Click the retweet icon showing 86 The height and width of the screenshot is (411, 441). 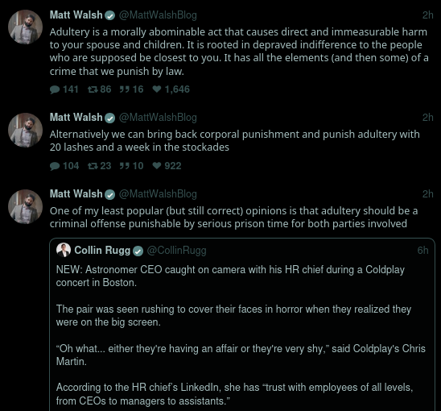click(93, 89)
